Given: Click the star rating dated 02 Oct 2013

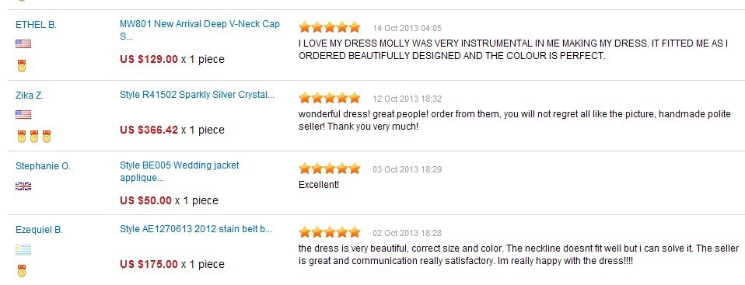Looking at the screenshot, I should [329, 232].
